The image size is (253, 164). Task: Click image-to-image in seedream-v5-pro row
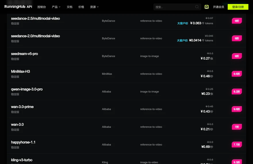click(149, 56)
